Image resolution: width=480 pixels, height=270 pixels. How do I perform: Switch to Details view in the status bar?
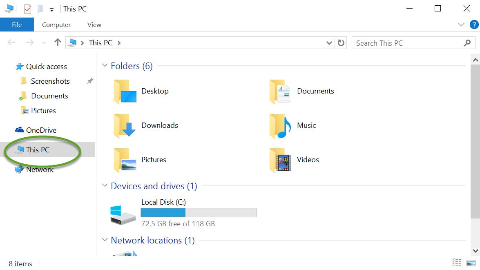pyautogui.click(x=457, y=263)
